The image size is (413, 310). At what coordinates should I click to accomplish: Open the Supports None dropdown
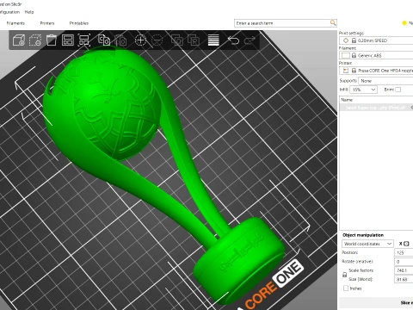click(x=385, y=81)
